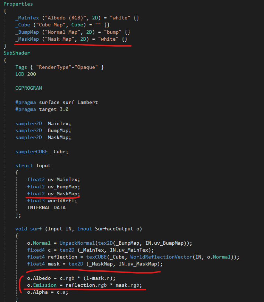Image resolution: width=264 pixels, height=302 pixels.
Task: Click the CGPROGRAM keyword
Action: (29, 88)
